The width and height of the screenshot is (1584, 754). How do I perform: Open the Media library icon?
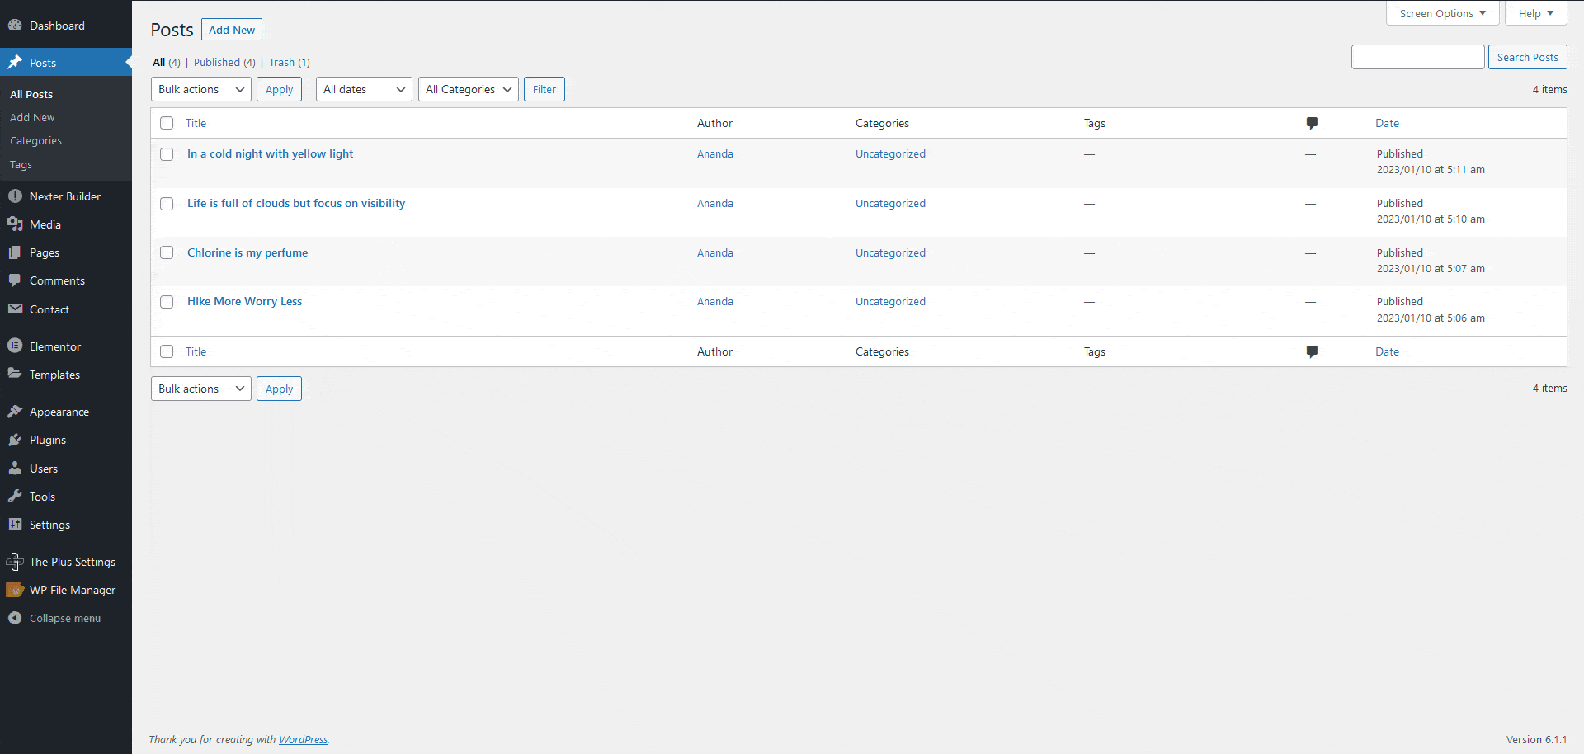point(16,224)
